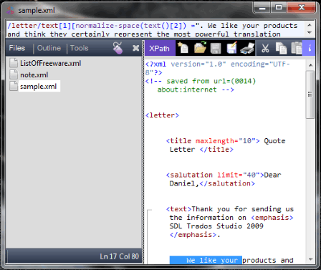Click the 'SDL Trados Studio 2009' text
The width and height of the screenshot is (321, 270).
216,226
